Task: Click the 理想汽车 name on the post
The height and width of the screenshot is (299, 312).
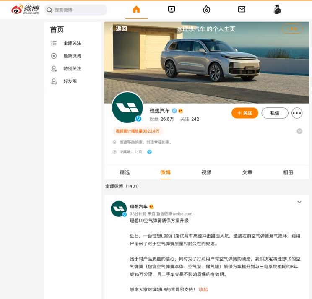Action: pyautogui.click(x=139, y=206)
